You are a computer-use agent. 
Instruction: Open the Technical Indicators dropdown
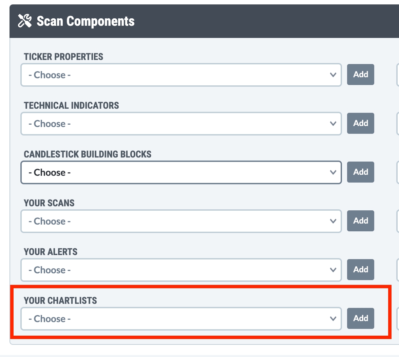(181, 124)
